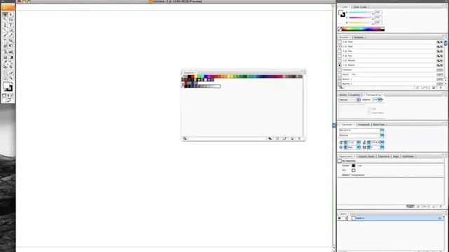Open the font style dropdown

pyautogui.click(x=382, y=135)
